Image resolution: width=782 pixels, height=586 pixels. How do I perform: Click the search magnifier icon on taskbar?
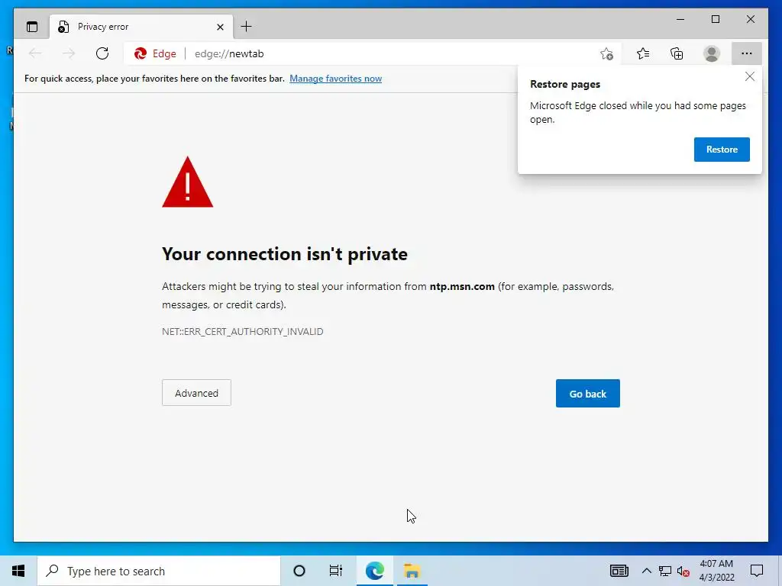52,571
